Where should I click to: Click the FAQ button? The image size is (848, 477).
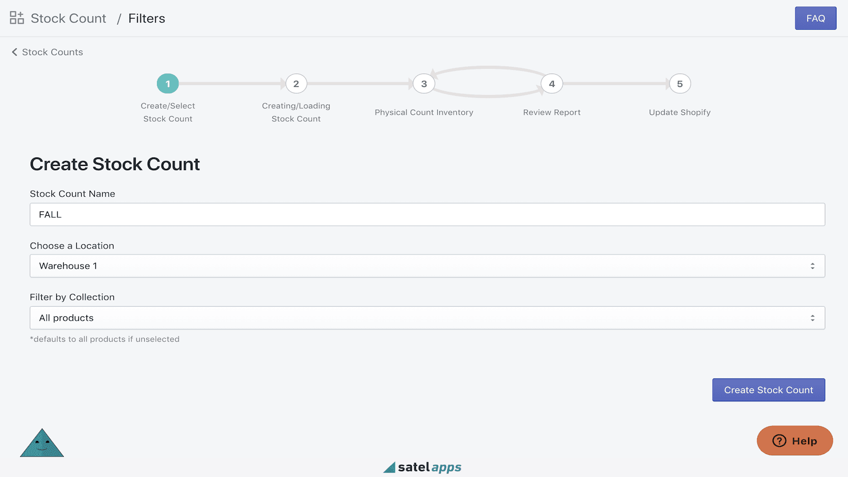815,17
